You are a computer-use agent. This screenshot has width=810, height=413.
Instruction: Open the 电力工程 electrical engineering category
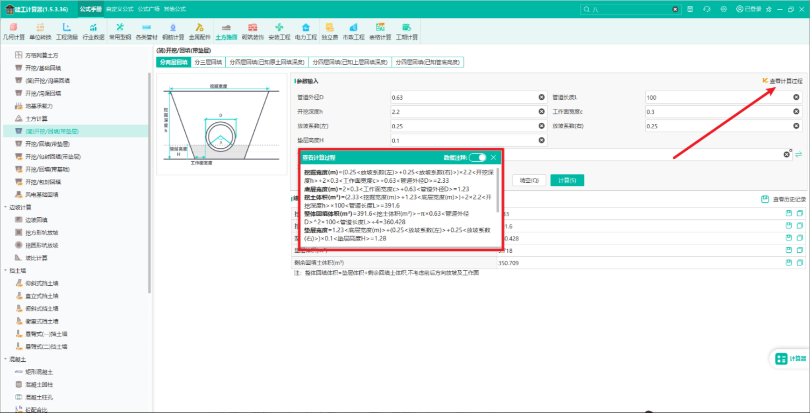(306, 32)
